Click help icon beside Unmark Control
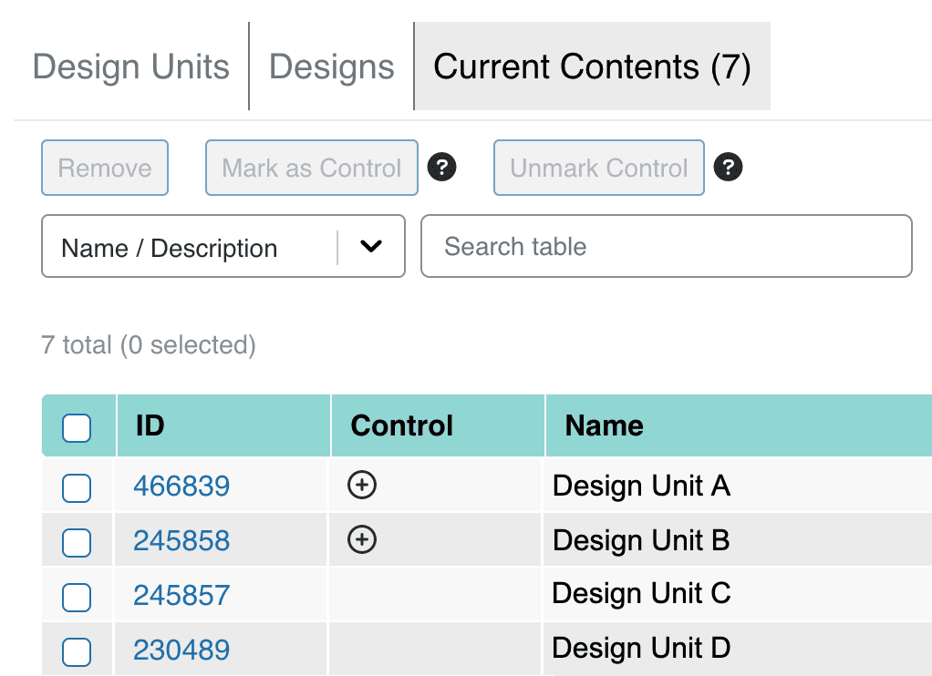932x676 pixels. point(728,168)
